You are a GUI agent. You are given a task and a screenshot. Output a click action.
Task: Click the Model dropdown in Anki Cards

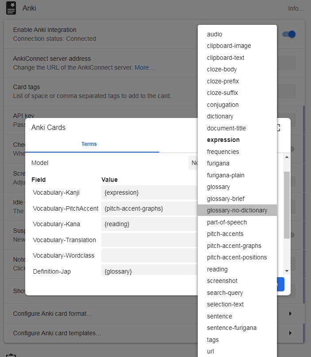click(x=193, y=163)
